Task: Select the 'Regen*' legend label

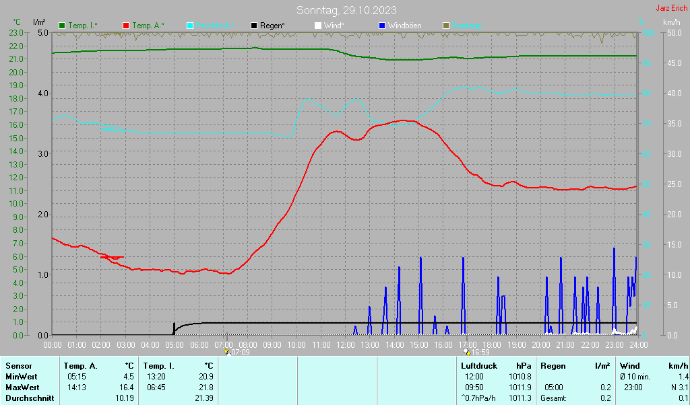Action: [x=272, y=26]
